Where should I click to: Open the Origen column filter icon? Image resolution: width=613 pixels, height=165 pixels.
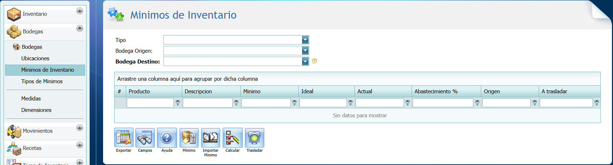(535, 103)
